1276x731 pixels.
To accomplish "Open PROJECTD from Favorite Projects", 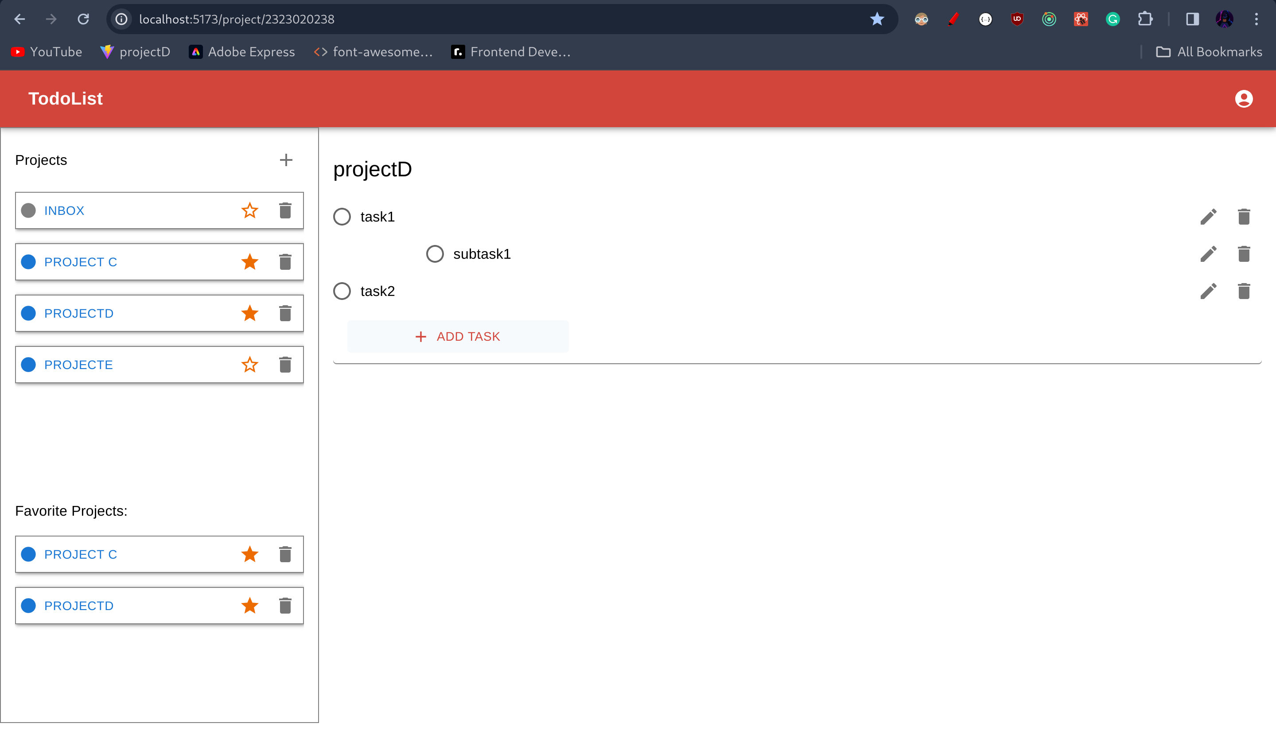I will click(x=79, y=606).
